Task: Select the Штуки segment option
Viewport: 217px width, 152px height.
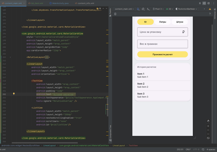Action: coord(179,22)
